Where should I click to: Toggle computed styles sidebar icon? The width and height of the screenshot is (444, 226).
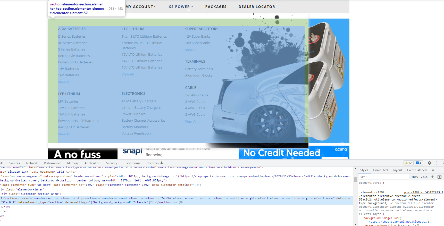pos(439,177)
